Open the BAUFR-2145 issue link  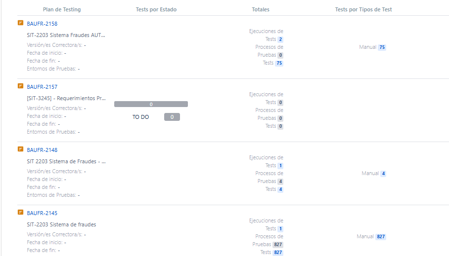[42, 213]
